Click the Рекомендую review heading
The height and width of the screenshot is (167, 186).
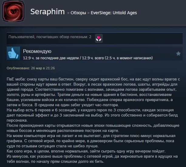point(37,51)
